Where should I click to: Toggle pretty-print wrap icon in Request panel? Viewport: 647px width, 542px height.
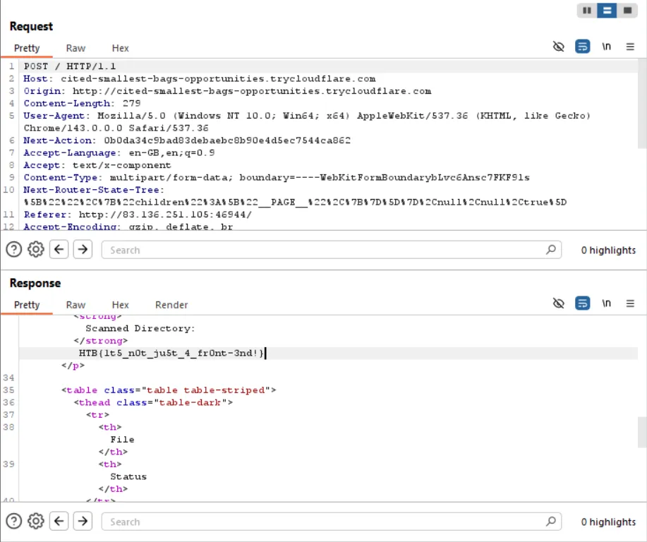point(582,47)
